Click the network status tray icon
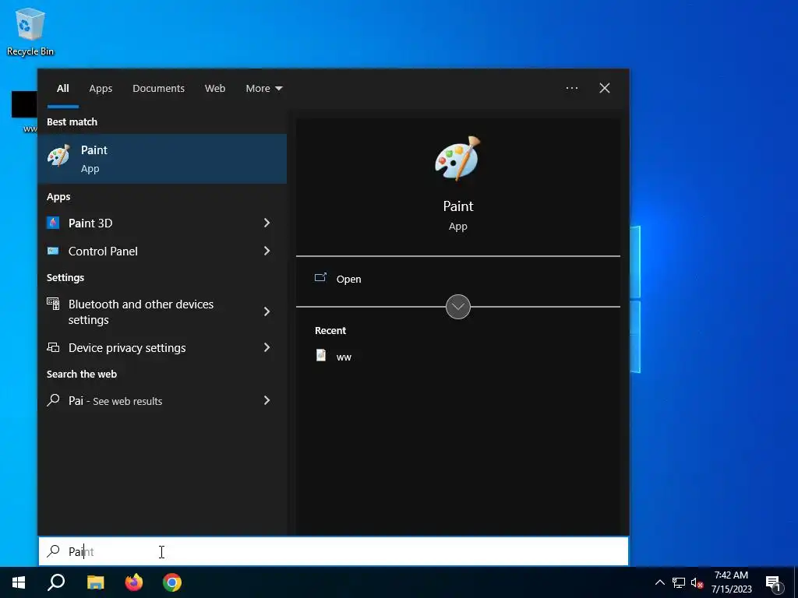The height and width of the screenshot is (598, 798). [679, 582]
